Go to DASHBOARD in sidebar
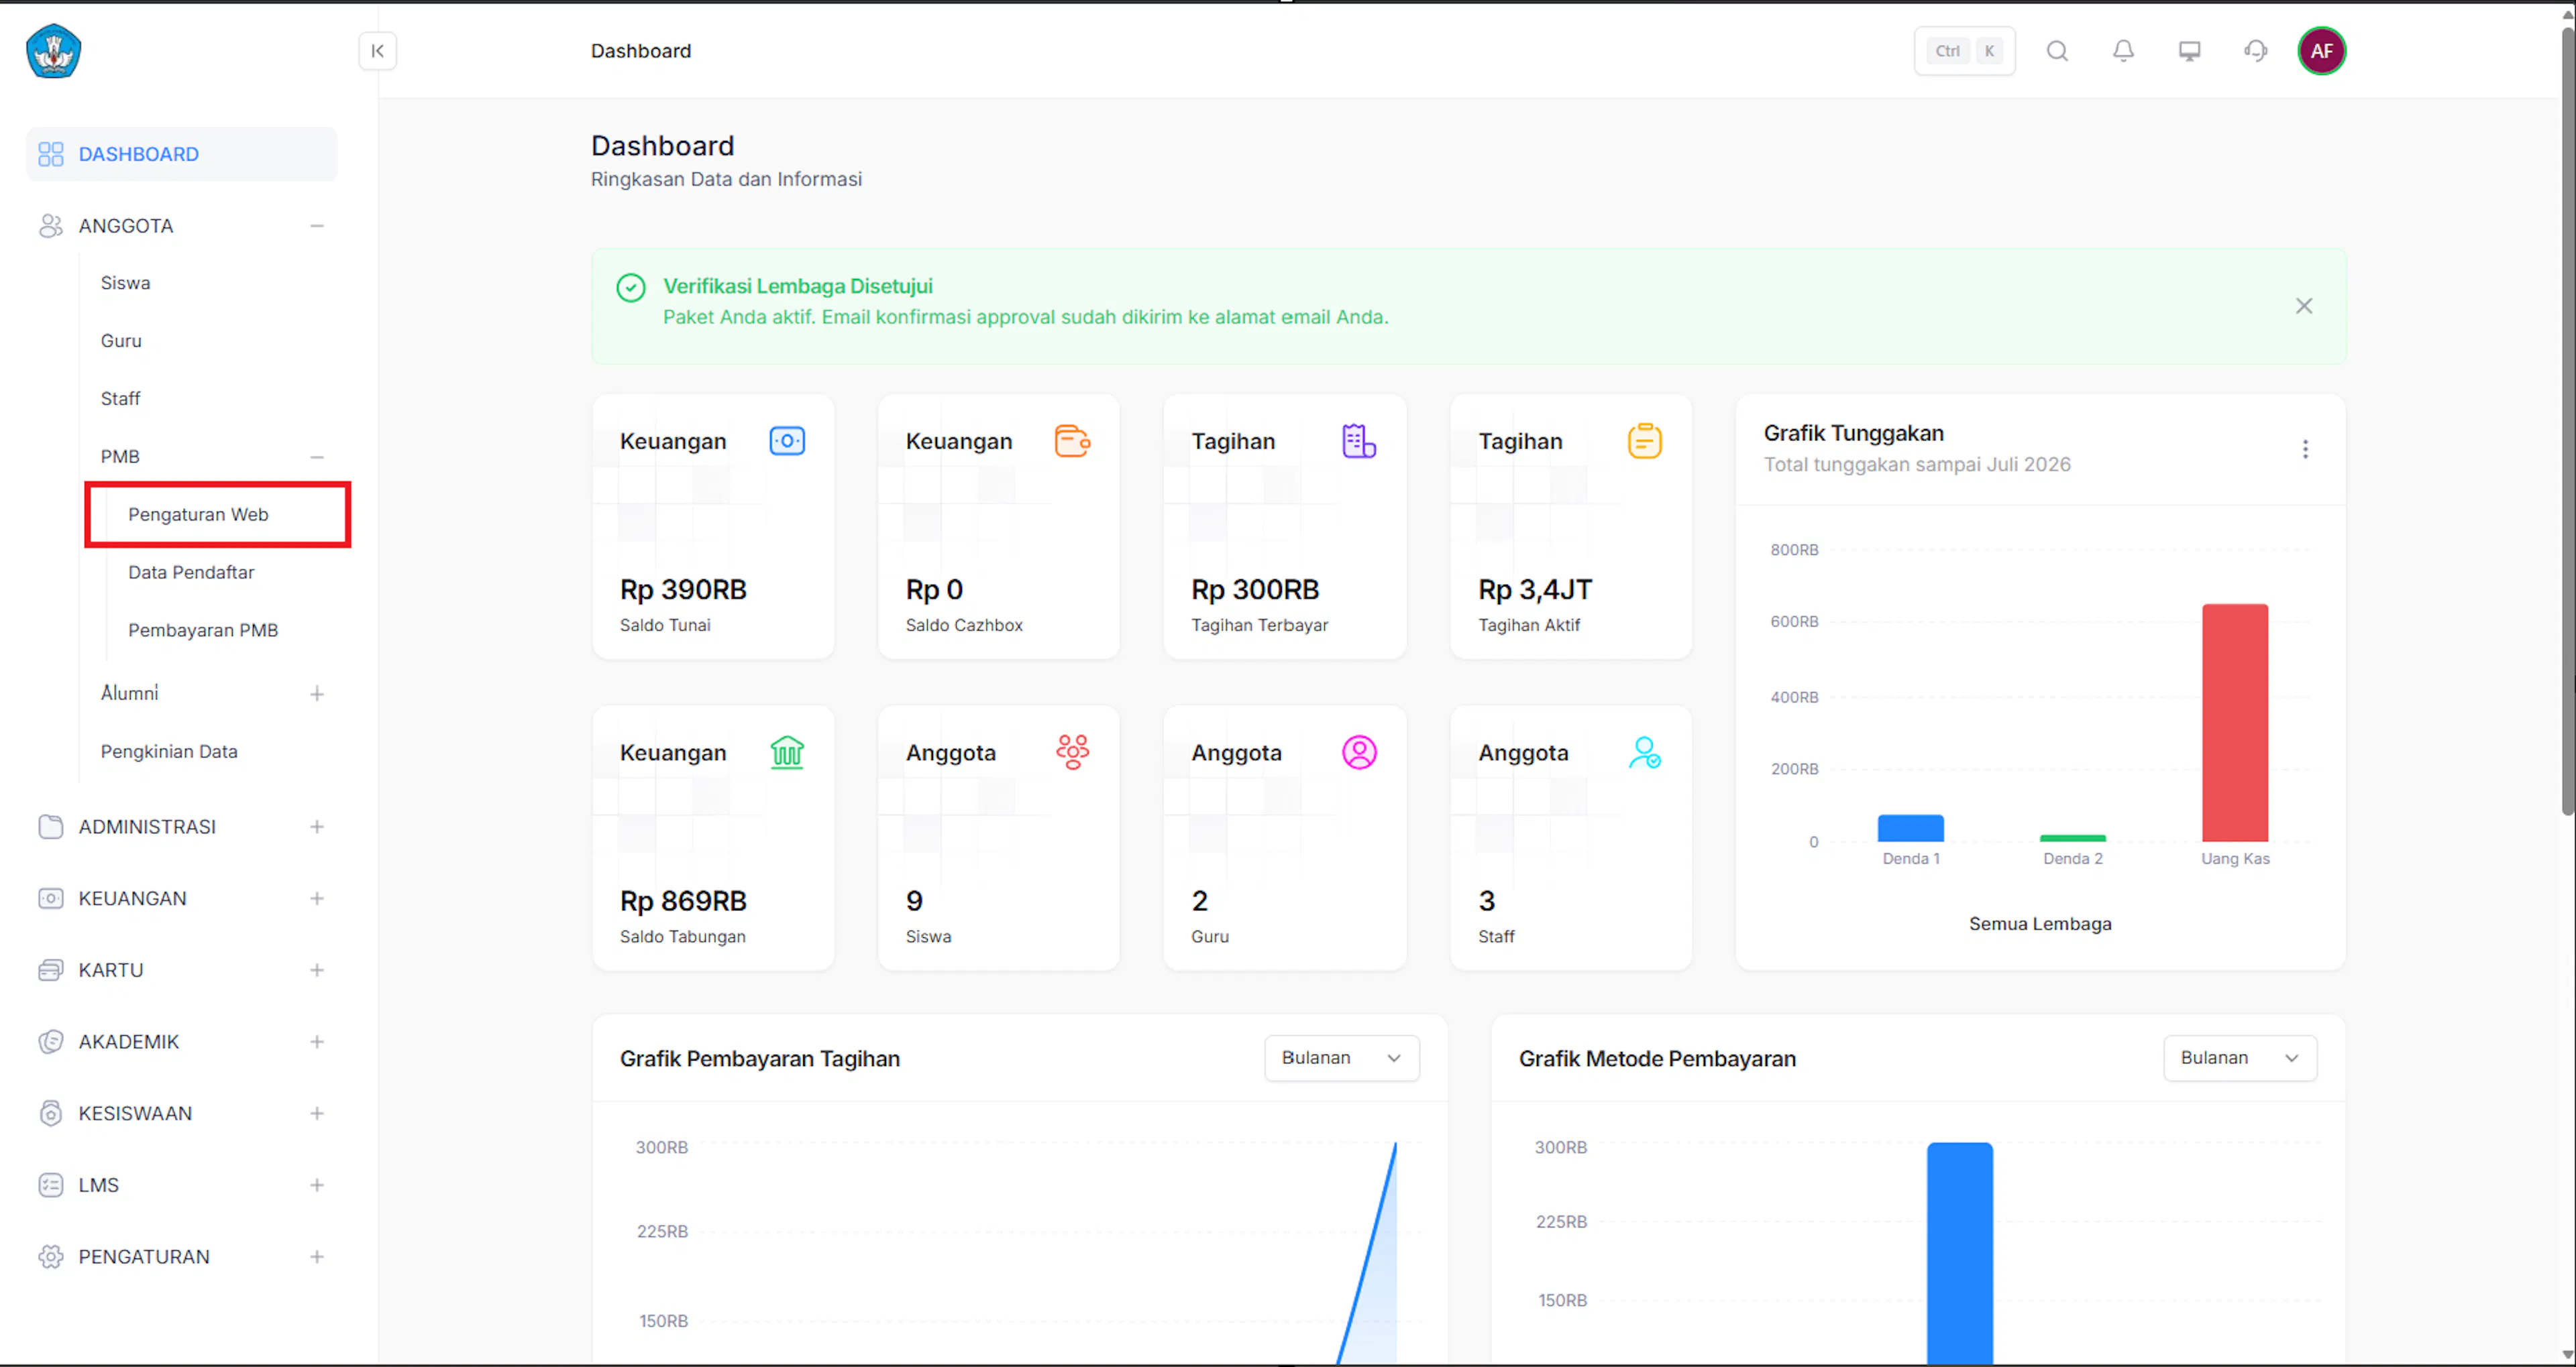Screen dimensions: 2576x1367 (x=181, y=154)
